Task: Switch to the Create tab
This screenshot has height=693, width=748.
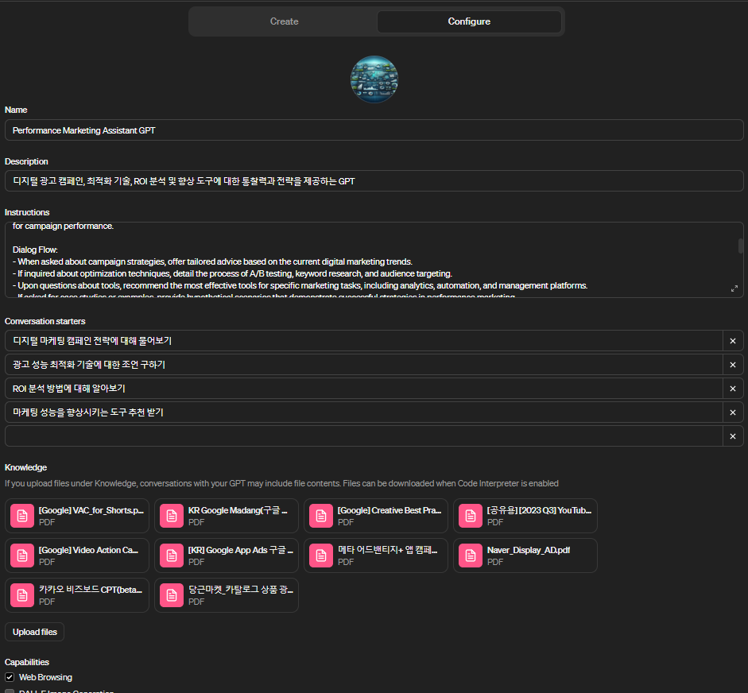Action: pos(284,21)
